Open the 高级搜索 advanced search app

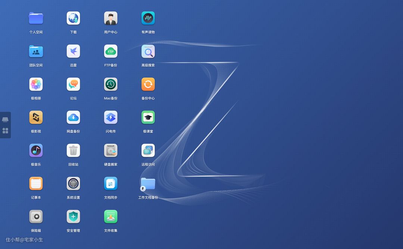(x=148, y=51)
